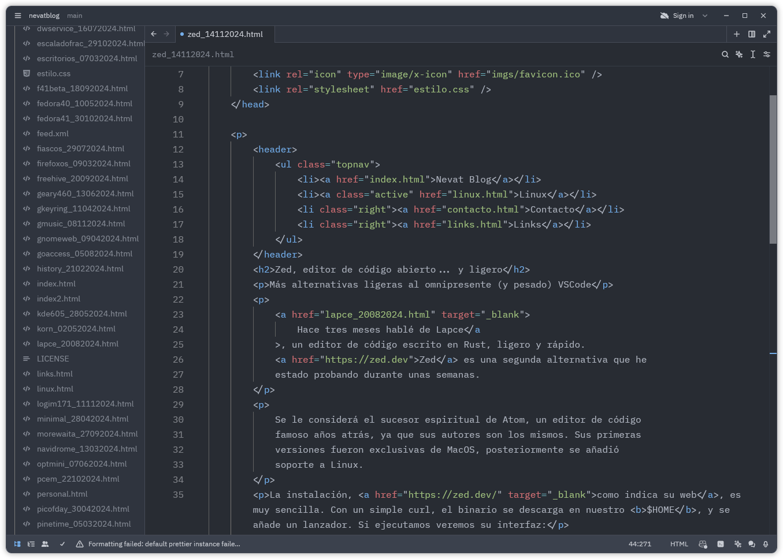Open personal.html in project panel
Viewport: 783px width, 559px height.
tap(62, 494)
